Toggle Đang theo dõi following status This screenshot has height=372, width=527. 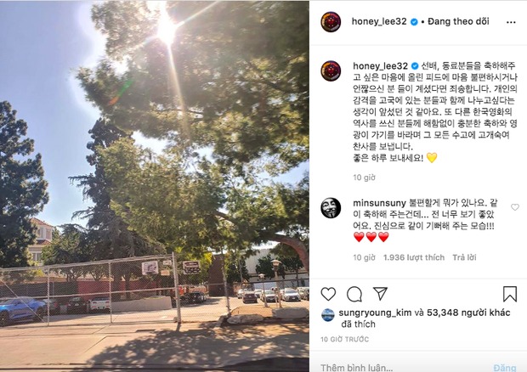coord(458,21)
